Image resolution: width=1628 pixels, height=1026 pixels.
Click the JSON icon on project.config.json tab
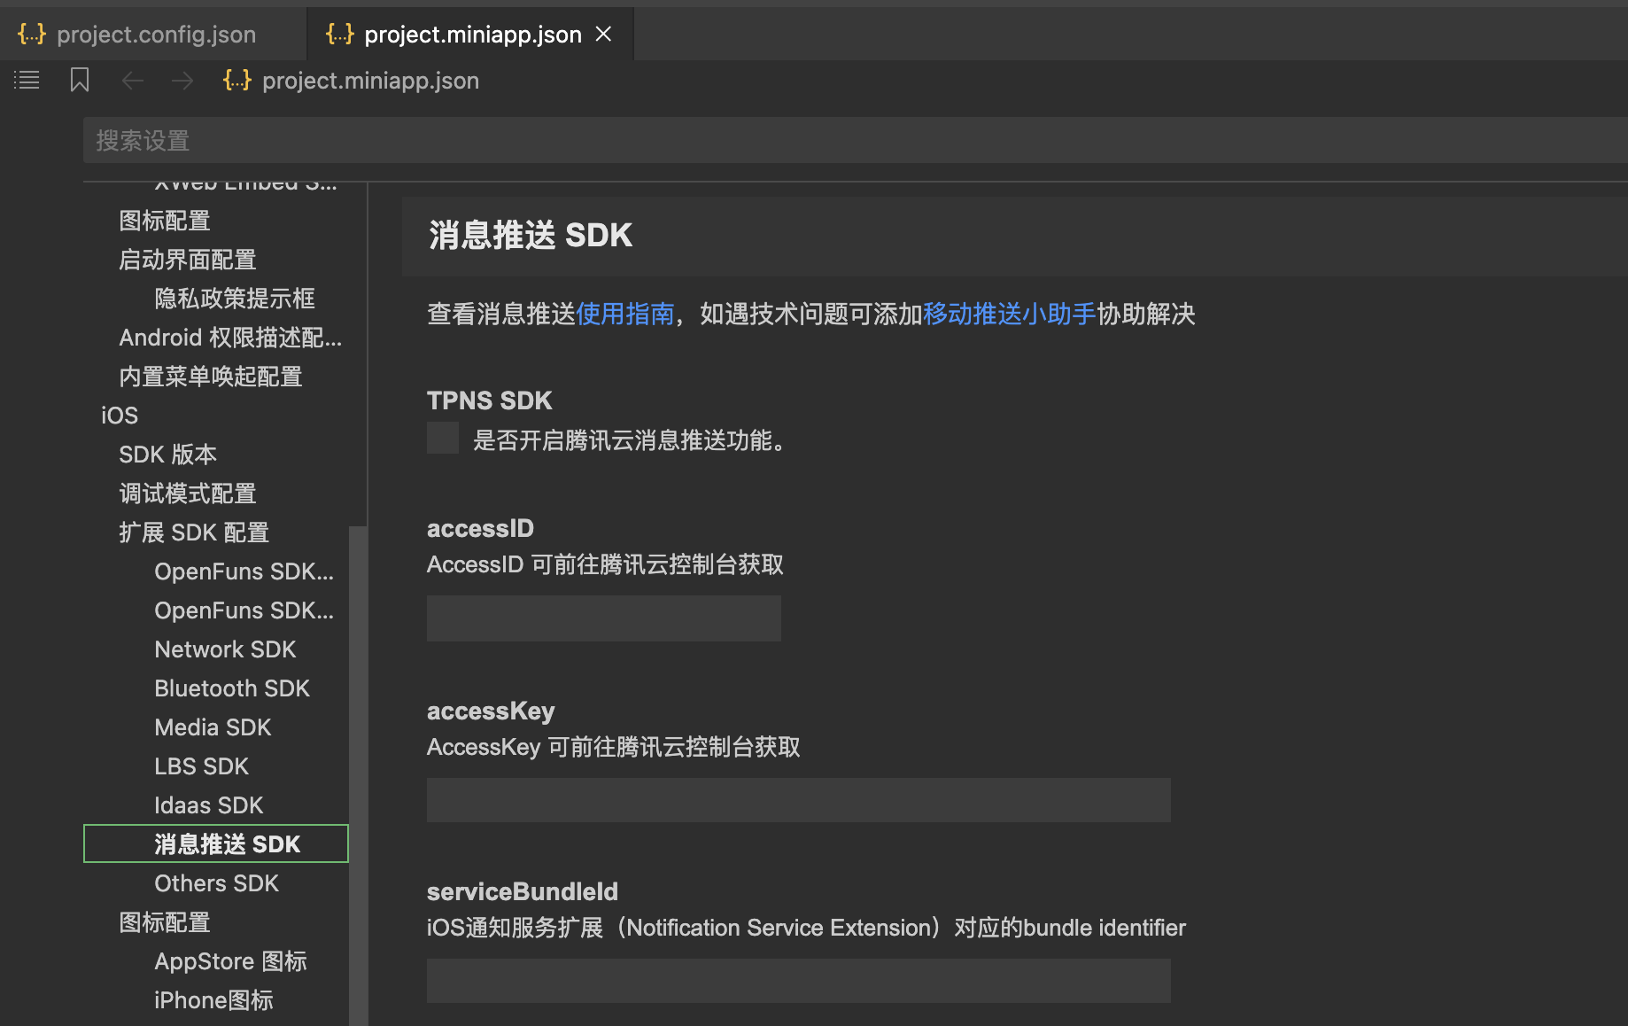pyautogui.click(x=31, y=34)
